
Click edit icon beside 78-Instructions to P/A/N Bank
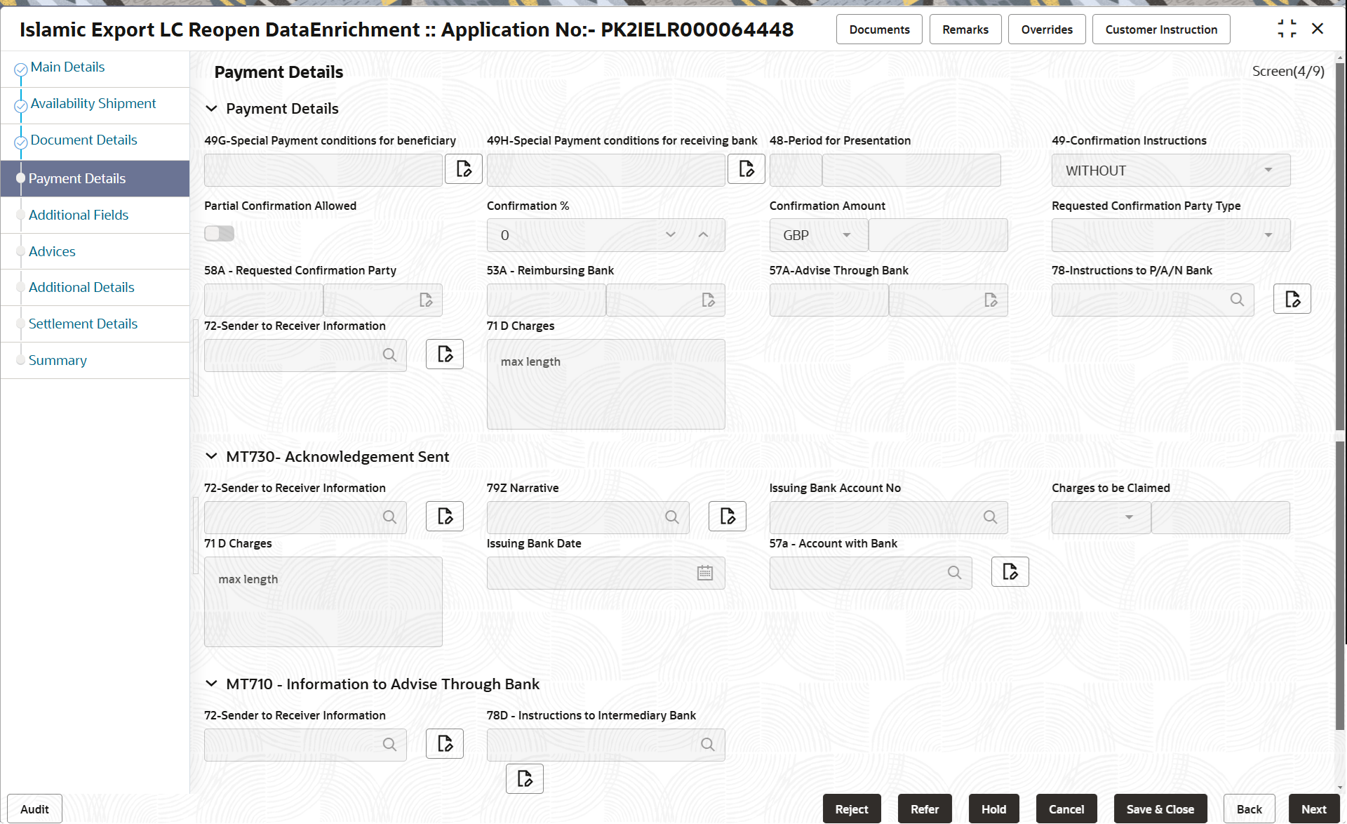tap(1292, 300)
